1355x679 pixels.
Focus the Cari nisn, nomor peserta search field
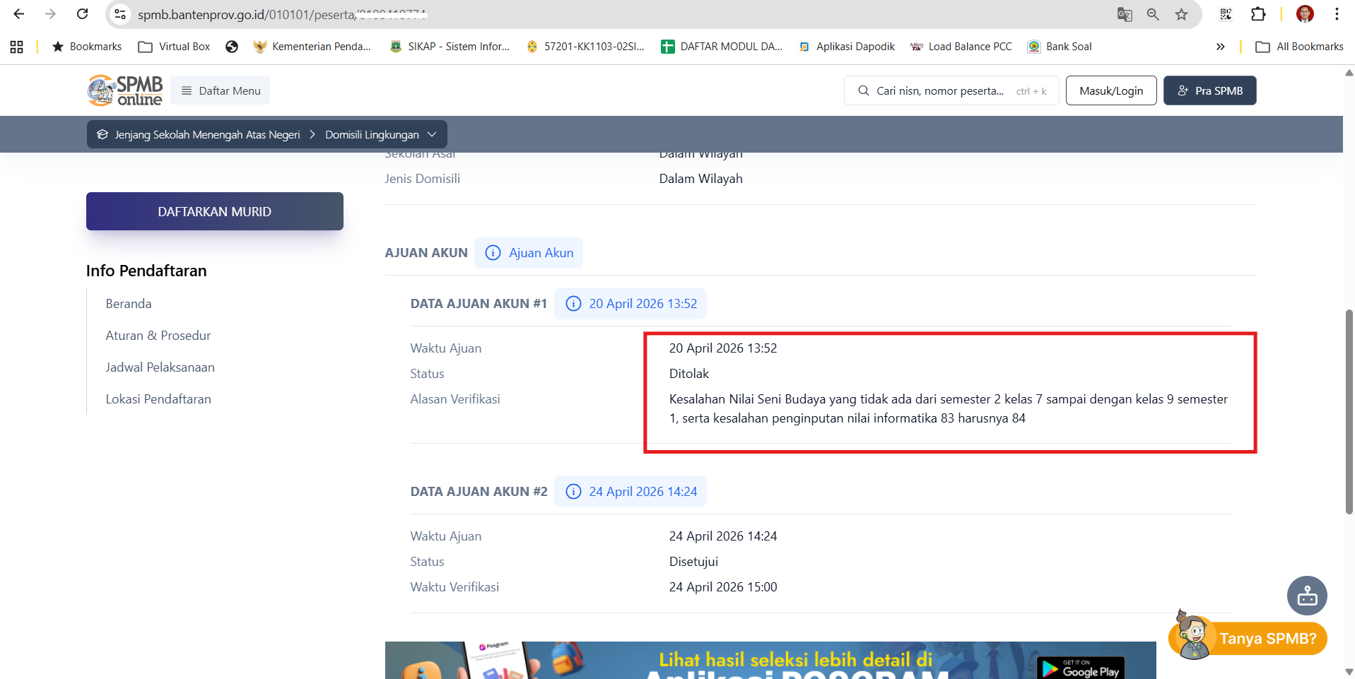940,90
